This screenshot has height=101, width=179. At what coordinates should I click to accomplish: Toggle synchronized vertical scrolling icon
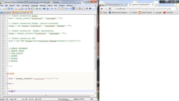click(59, 9)
